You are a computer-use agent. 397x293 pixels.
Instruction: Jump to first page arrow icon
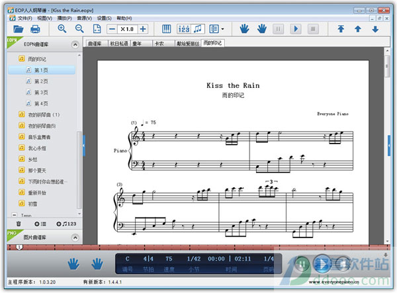341,29
